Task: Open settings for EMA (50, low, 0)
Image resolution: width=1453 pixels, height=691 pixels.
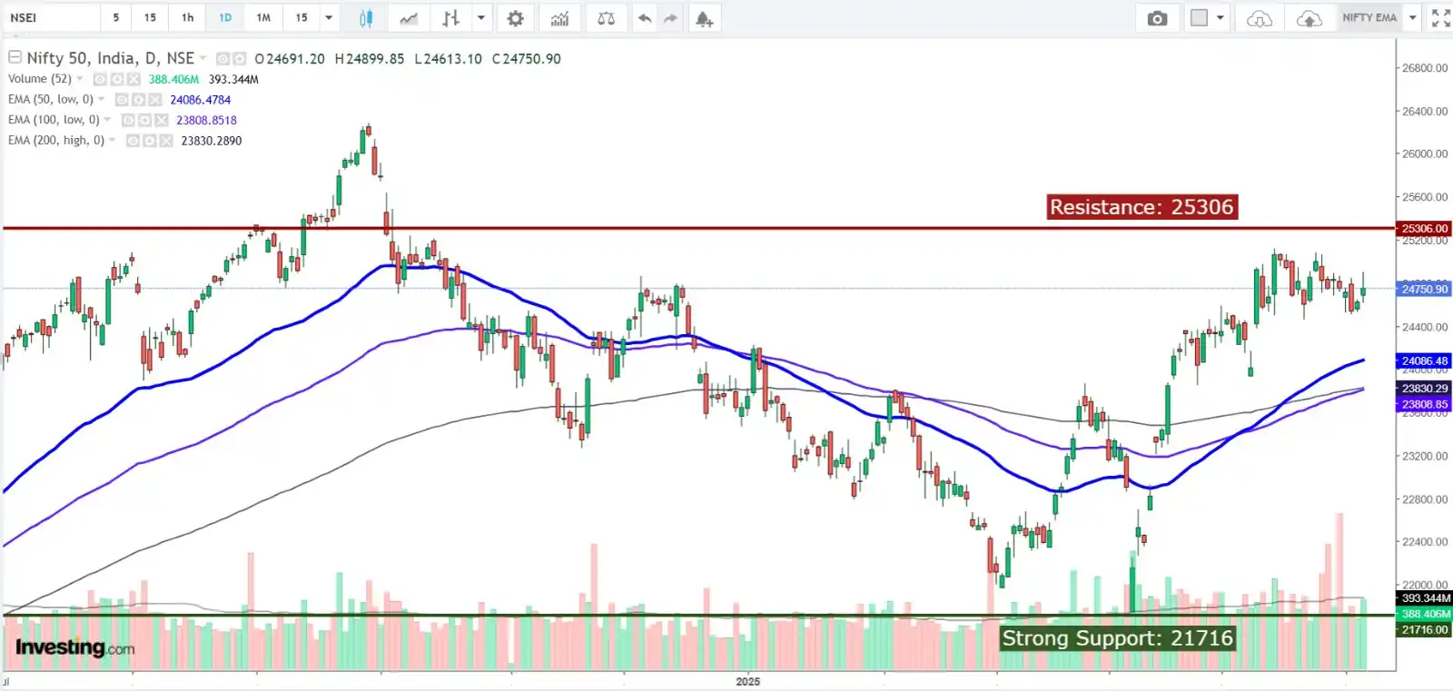Action: coord(138,100)
